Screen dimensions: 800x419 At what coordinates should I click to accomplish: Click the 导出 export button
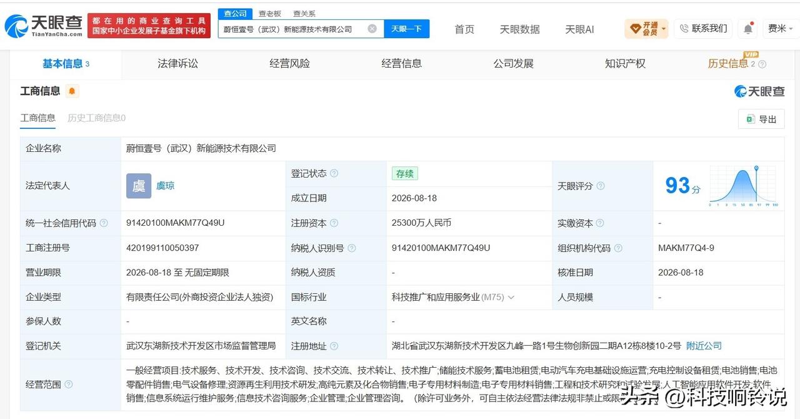[761, 119]
